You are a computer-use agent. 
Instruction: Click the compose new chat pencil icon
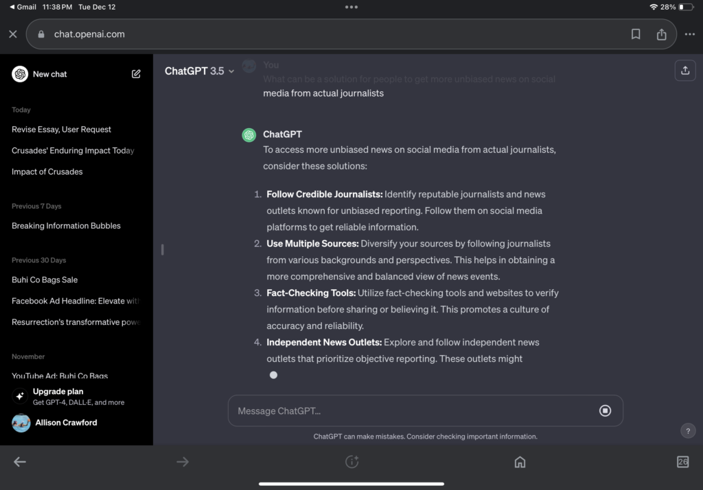point(136,74)
